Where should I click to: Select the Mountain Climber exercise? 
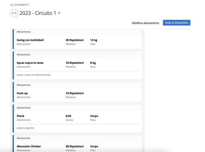29,146
